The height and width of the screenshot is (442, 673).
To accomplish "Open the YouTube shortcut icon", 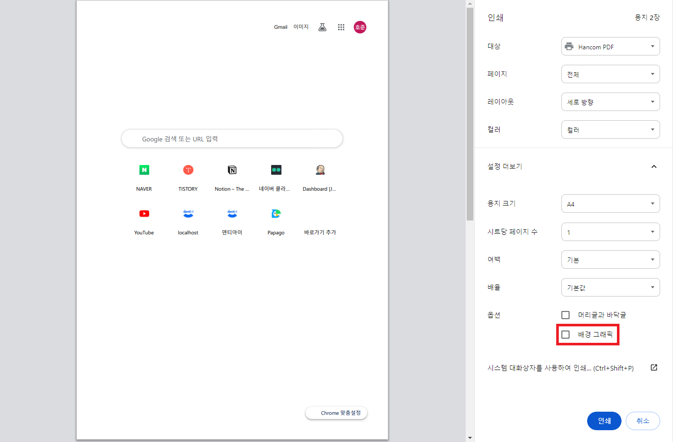I will 144,213.
